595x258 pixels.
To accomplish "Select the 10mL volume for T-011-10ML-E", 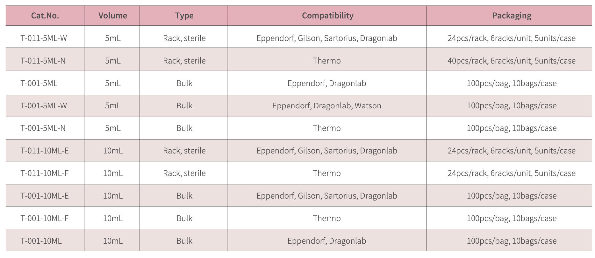I will [113, 151].
